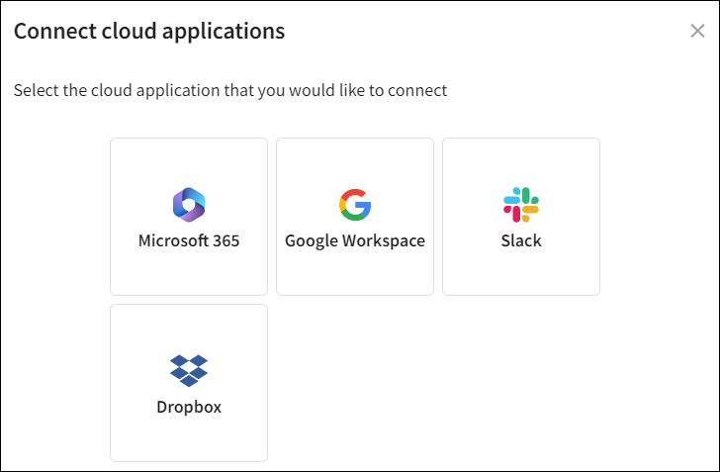Click the Google Workspace G logo
The height and width of the screenshot is (472, 720).
click(x=354, y=204)
